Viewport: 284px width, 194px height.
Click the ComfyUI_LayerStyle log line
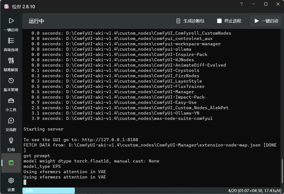[117, 81]
